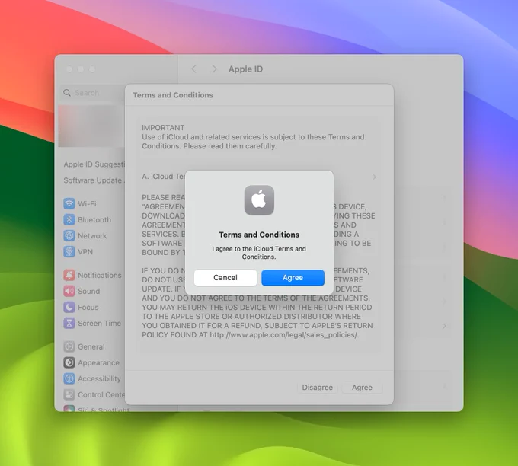This screenshot has width=518, height=466.
Task: Select Apple ID Suggestions sidebar row
Action: (94, 164)
